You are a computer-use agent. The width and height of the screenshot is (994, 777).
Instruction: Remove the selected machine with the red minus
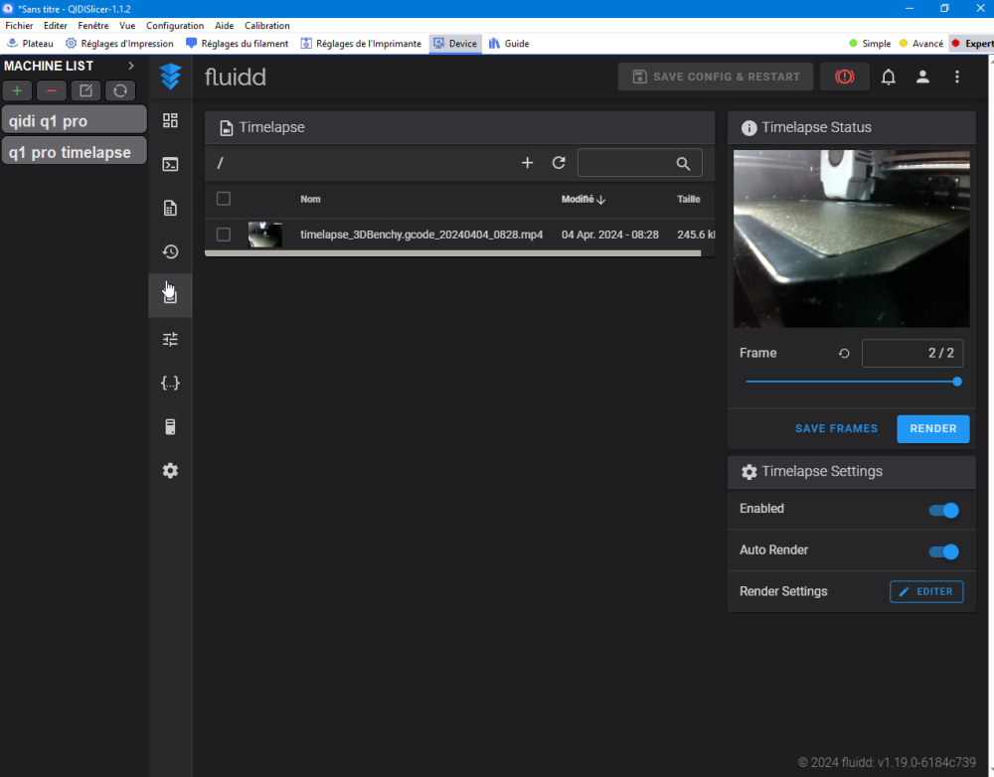click(52, 90)
